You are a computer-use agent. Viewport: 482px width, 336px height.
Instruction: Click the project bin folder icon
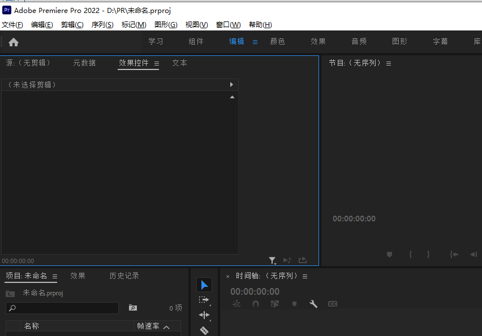click(x=10, y=294)
